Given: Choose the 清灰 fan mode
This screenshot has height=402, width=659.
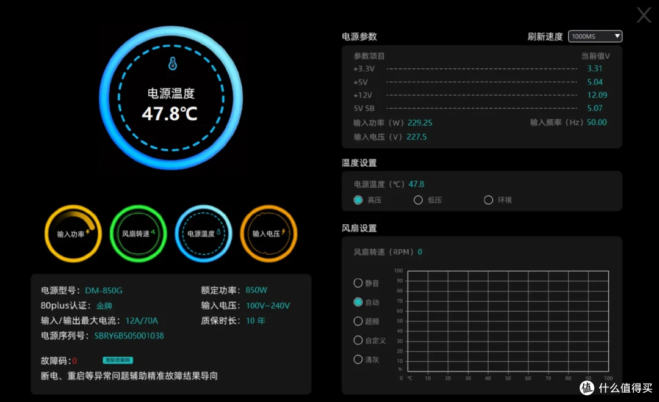Looking at the screenshot, I should [x=358, y=359].
